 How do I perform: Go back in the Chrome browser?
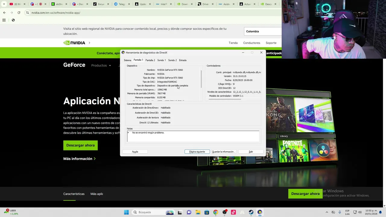[4, 13]
